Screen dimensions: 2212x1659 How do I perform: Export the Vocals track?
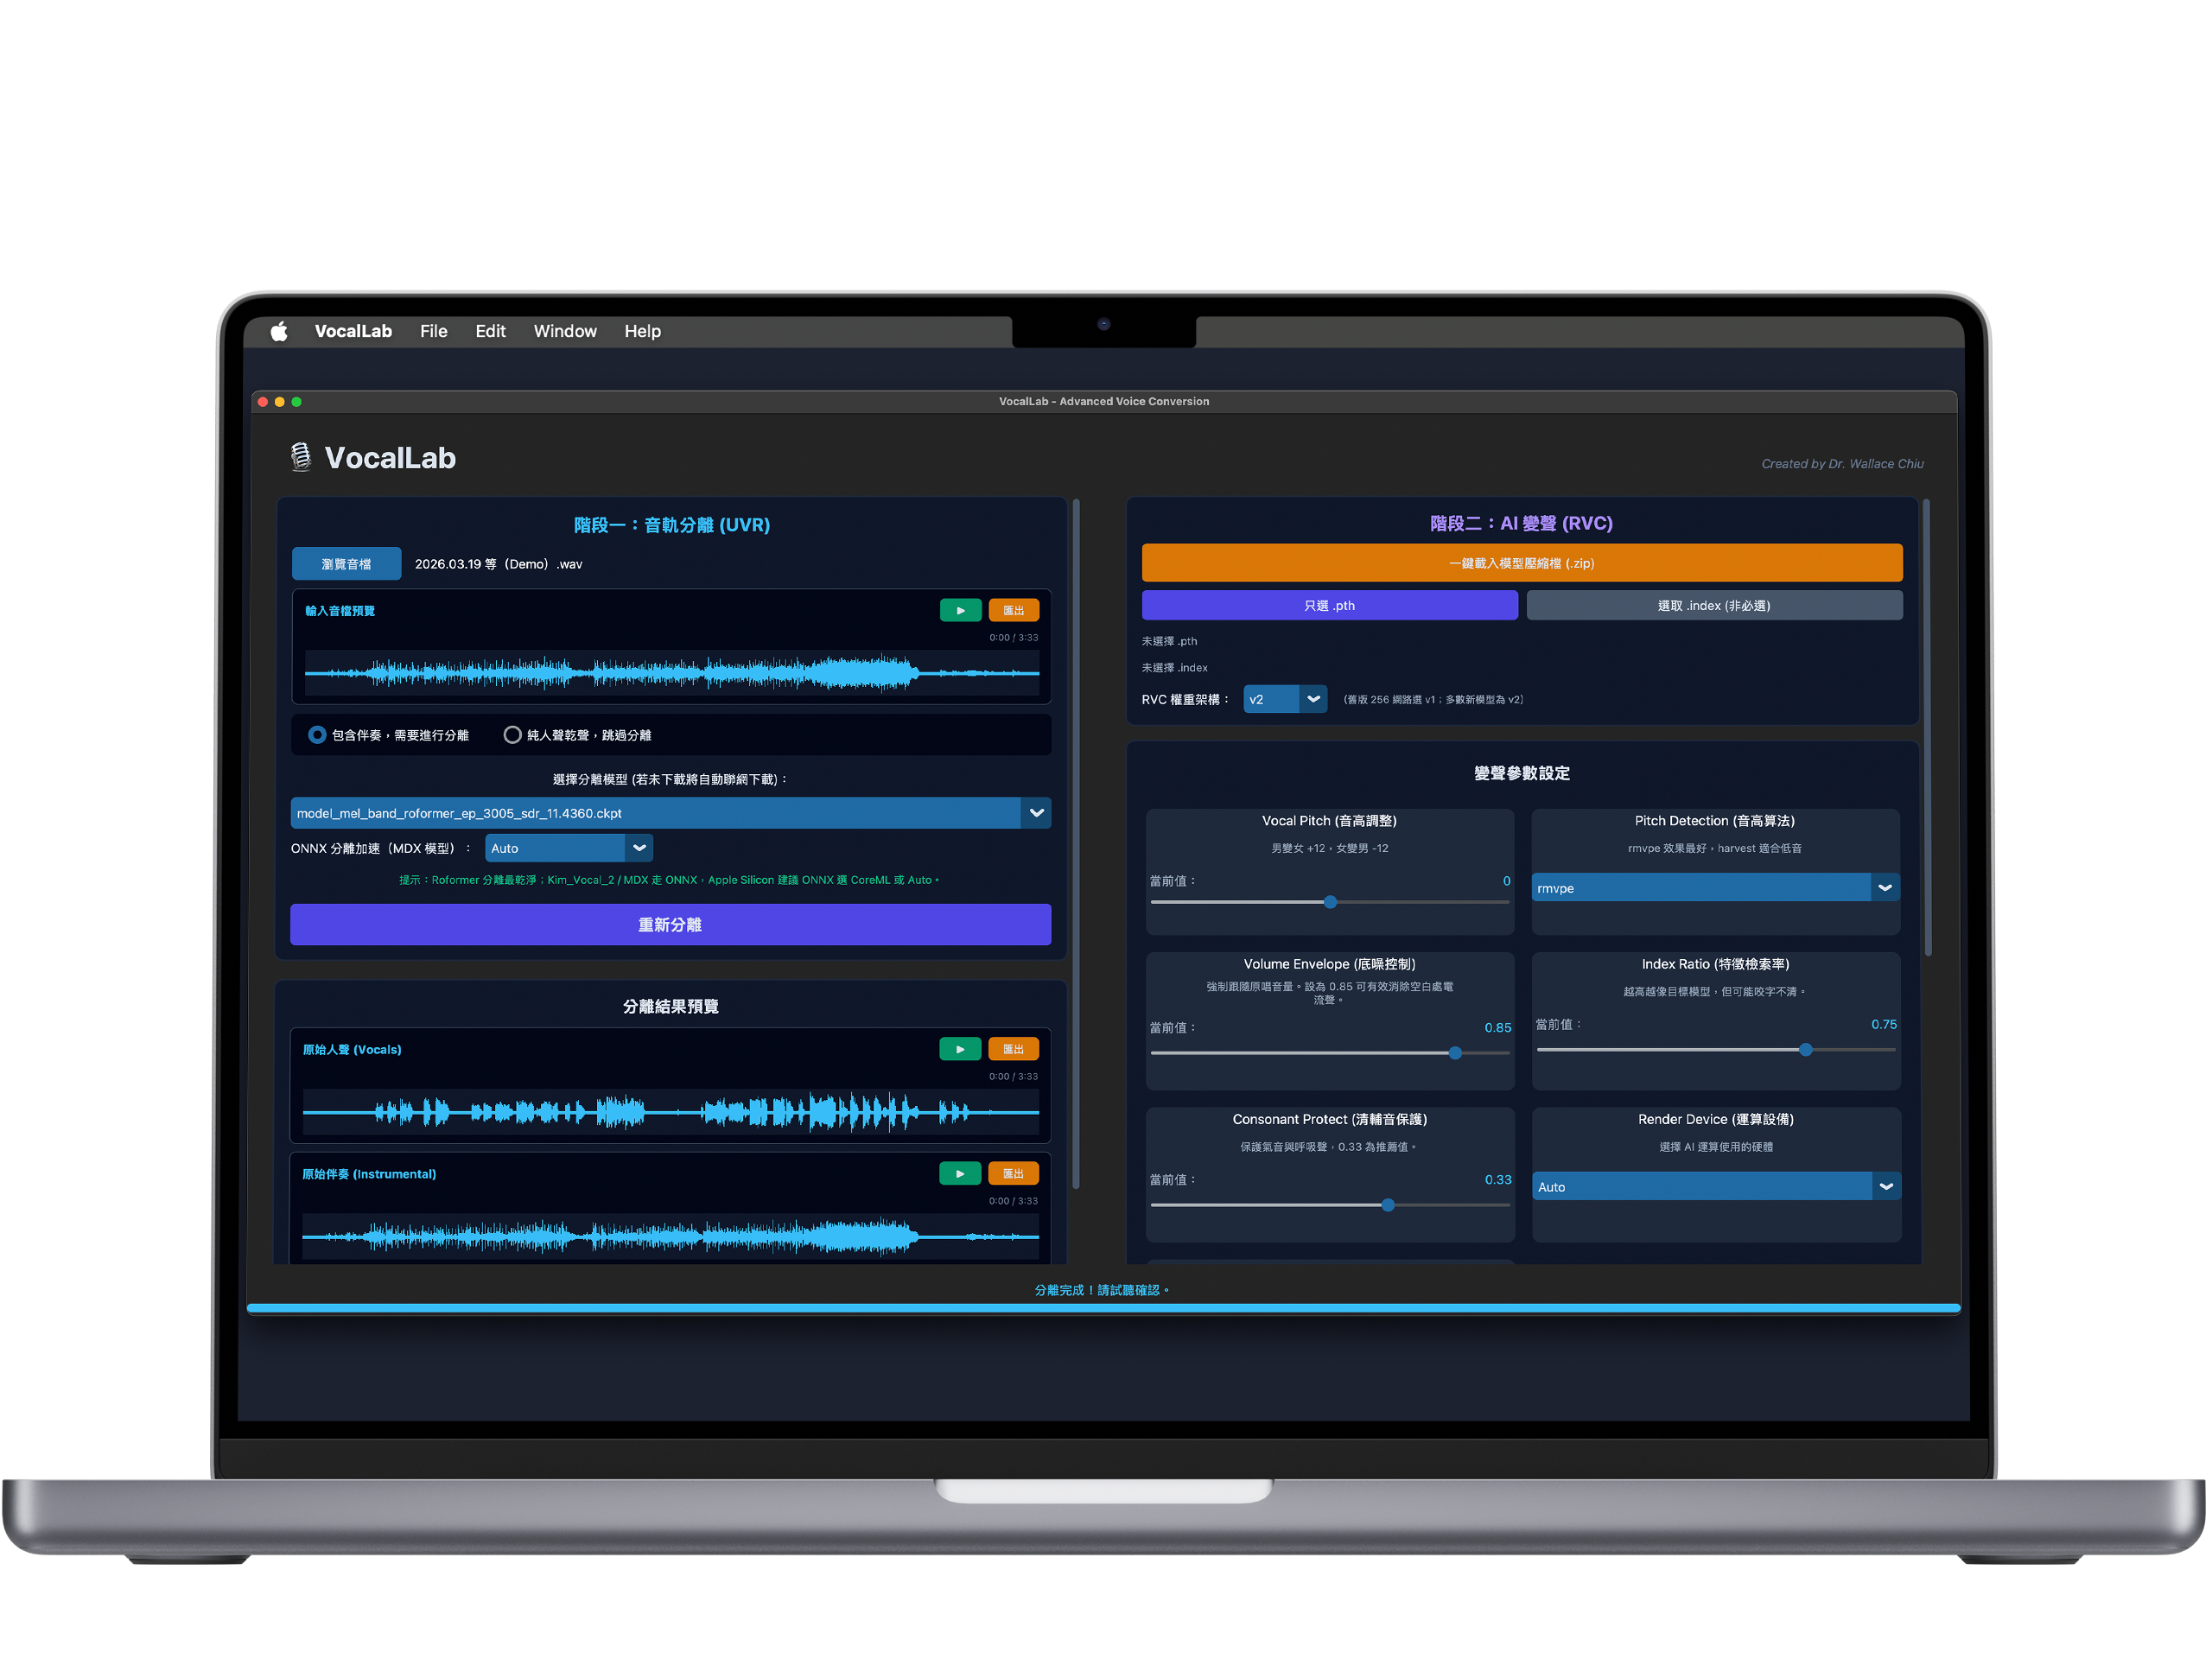click(x=1013, y=1049)
